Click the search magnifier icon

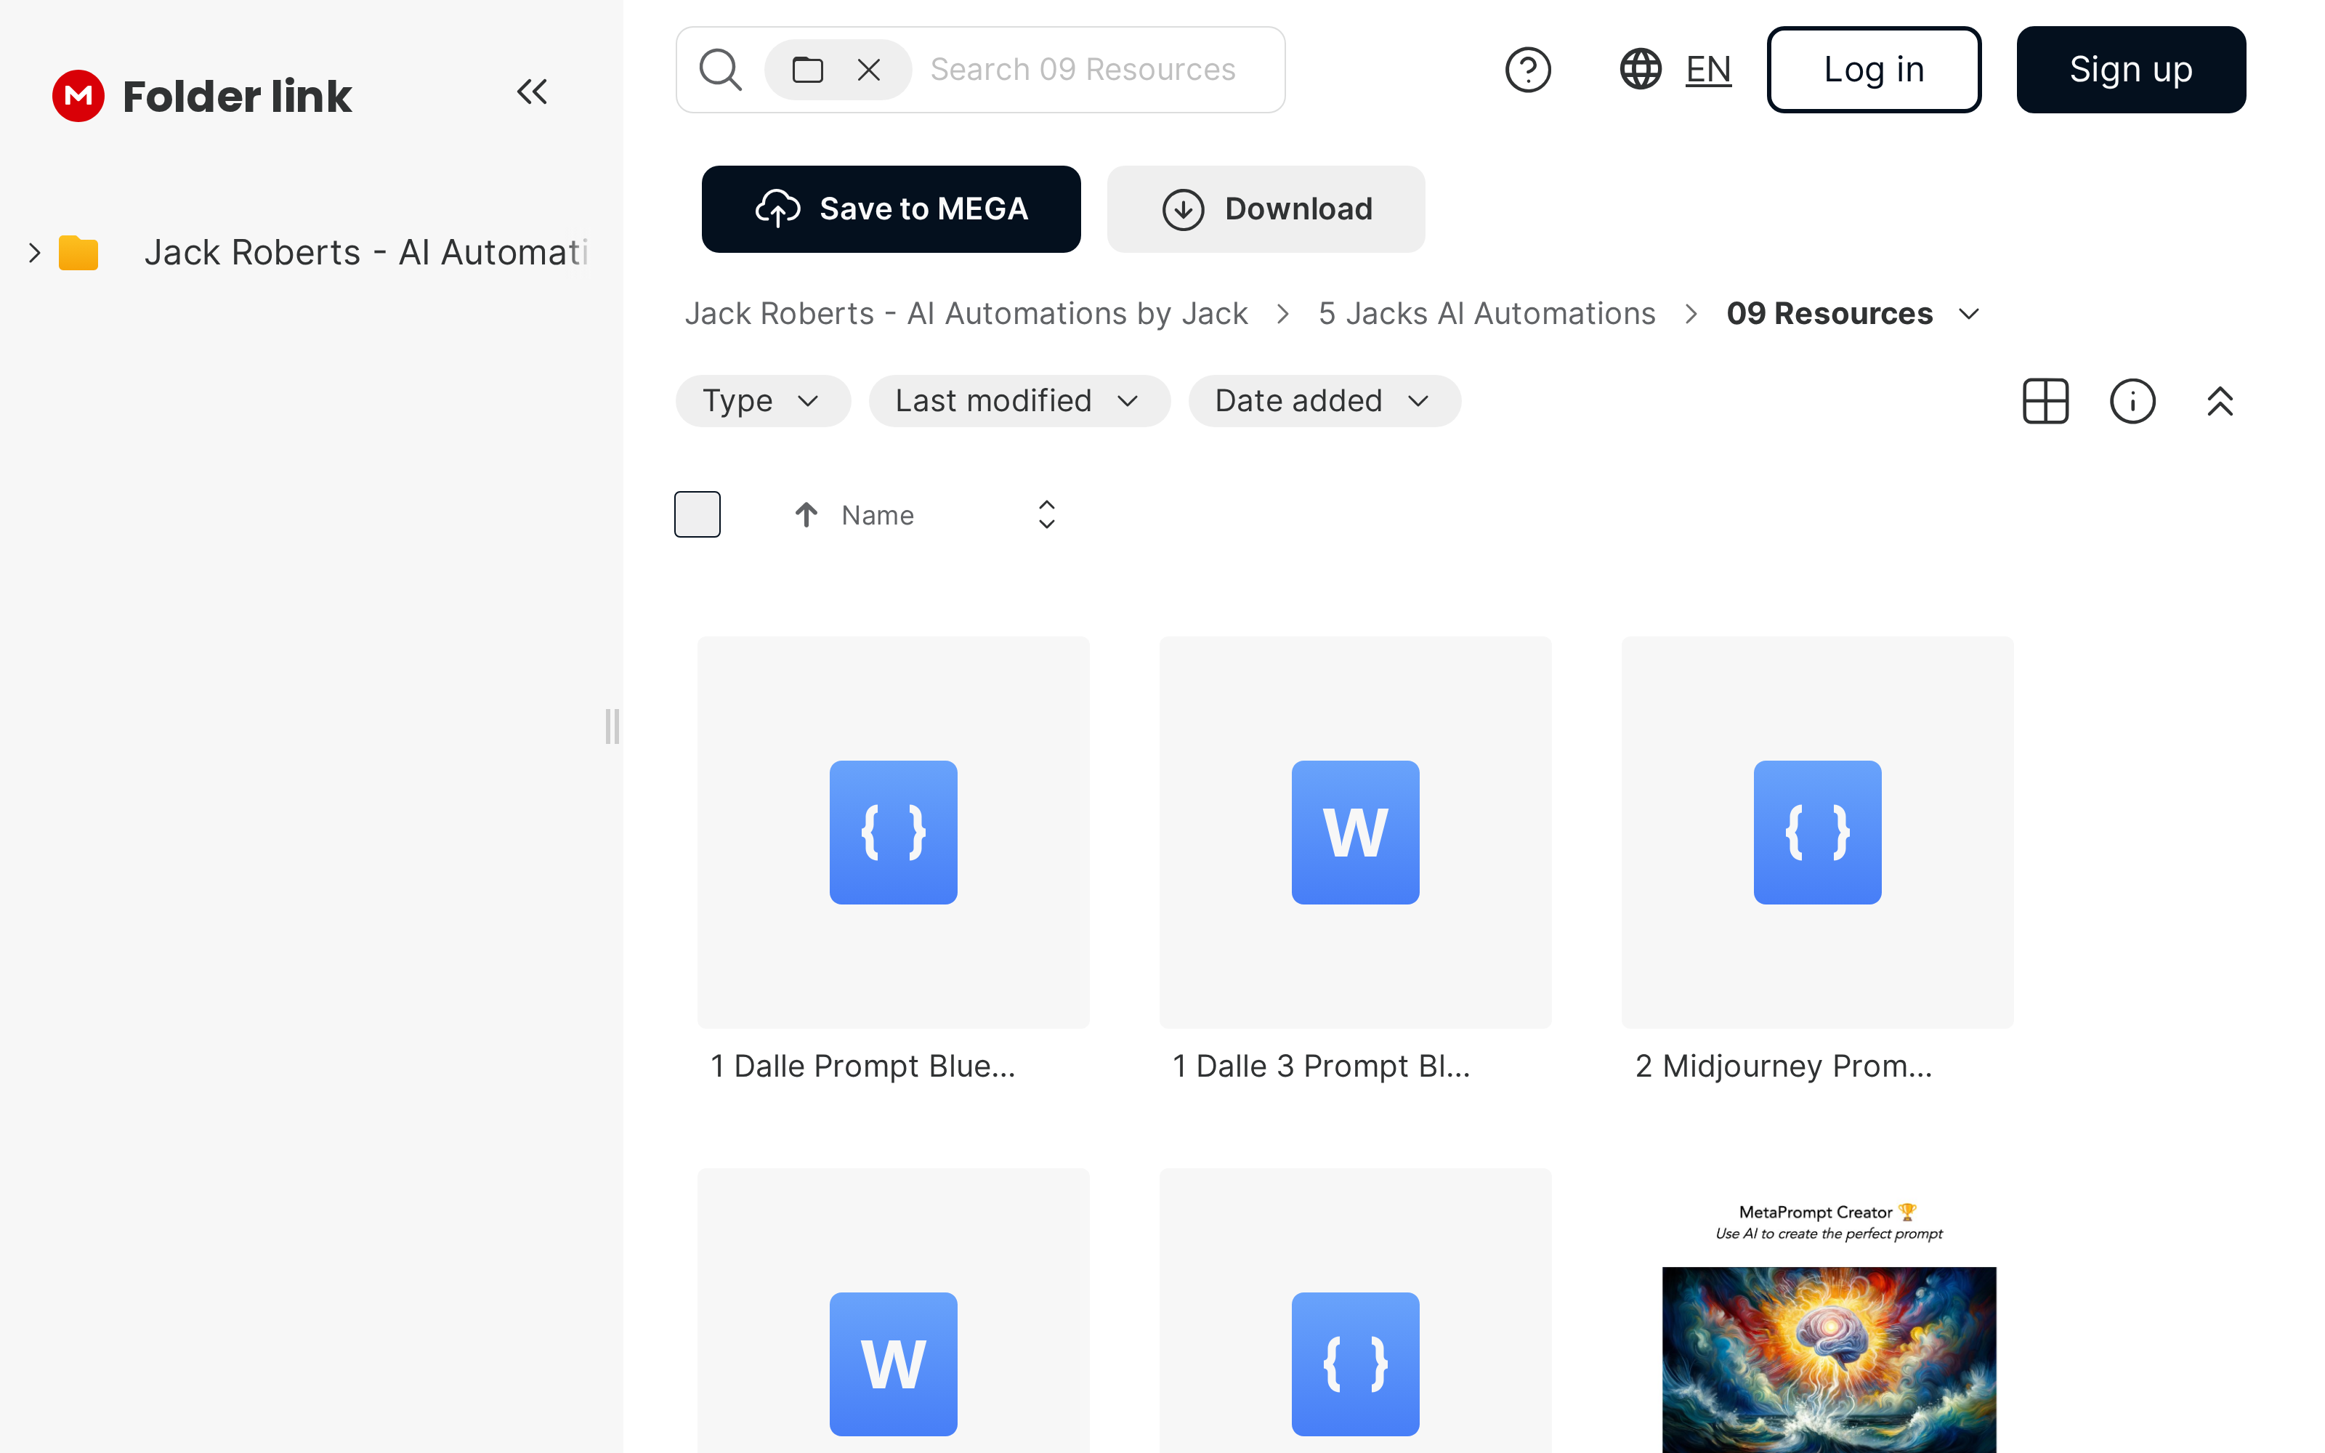tap(719, 69)
